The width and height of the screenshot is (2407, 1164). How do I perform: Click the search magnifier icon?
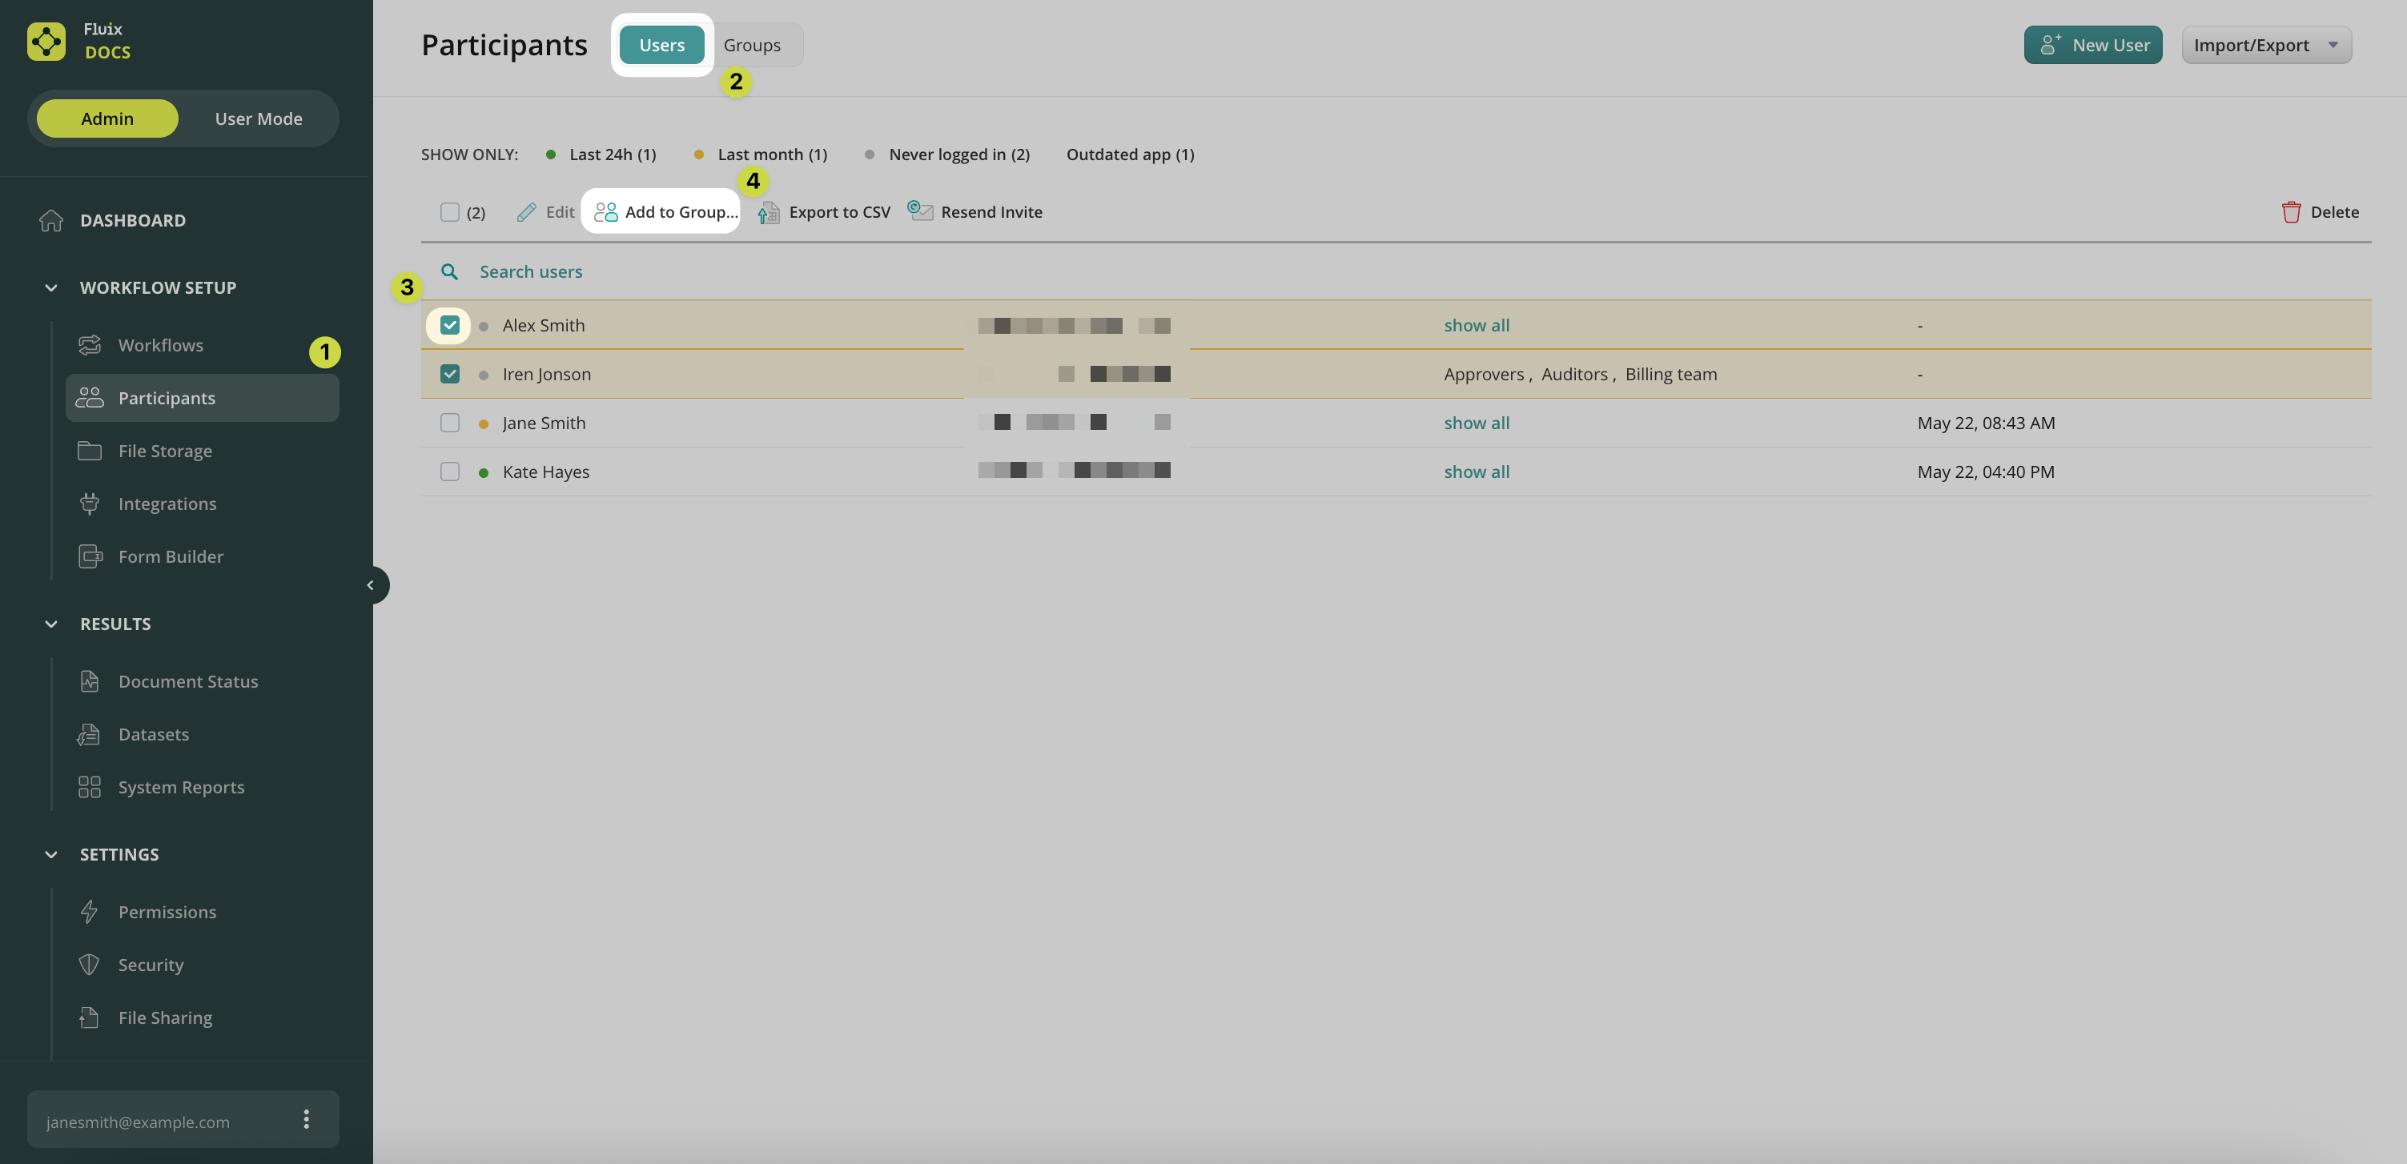coord(449,272)
